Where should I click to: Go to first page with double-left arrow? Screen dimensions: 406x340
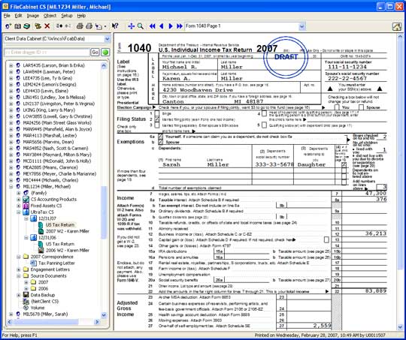[153, 26]
